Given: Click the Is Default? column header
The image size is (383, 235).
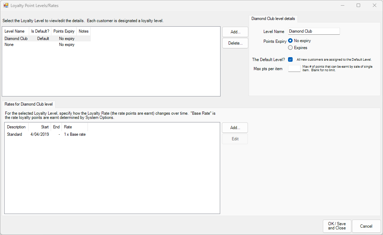Looking at the screenshot, I should pyautogui.click(x=40, y=31).
